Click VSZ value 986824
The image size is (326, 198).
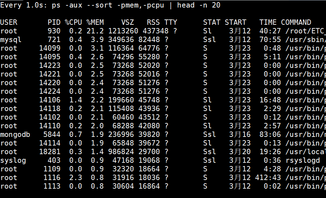tap(121, 152)
